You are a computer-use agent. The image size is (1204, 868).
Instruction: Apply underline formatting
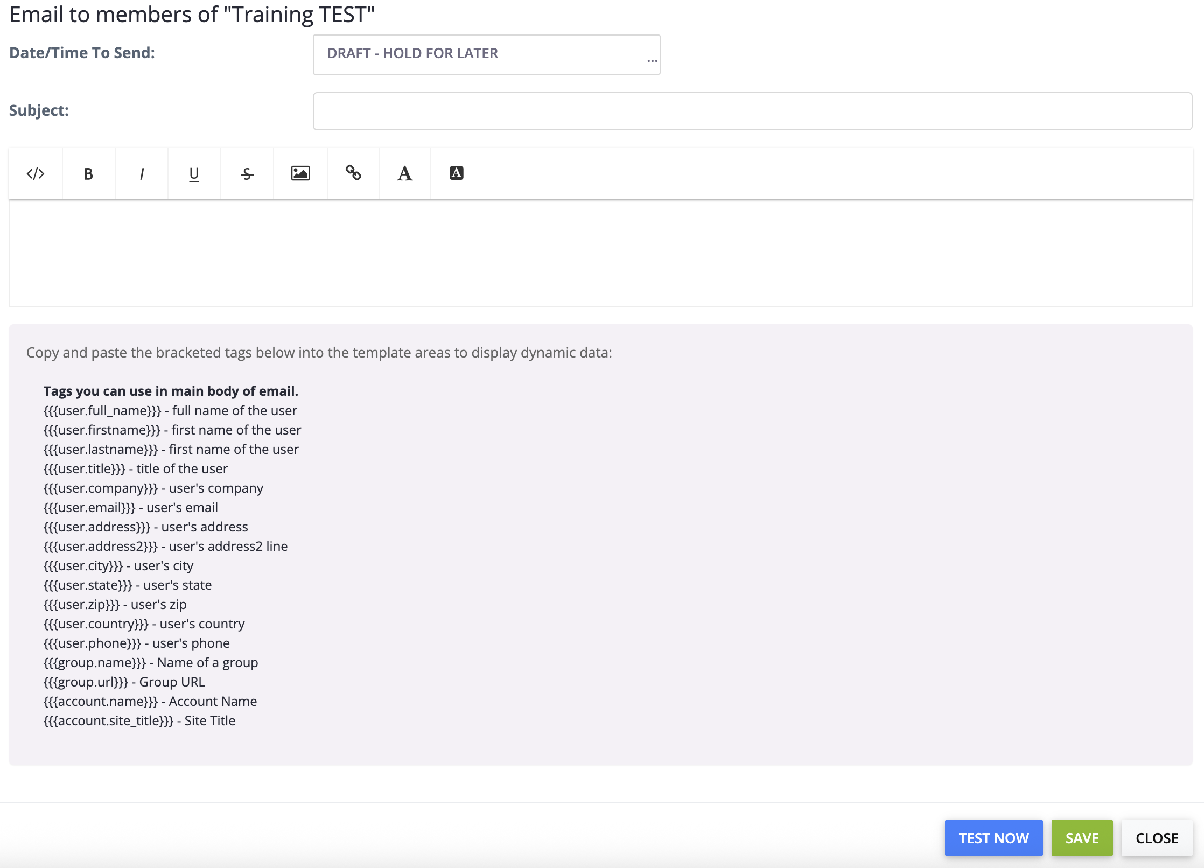coord(194,173)
